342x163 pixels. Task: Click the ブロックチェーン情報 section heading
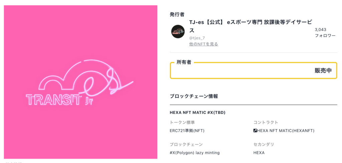(194, 96)
